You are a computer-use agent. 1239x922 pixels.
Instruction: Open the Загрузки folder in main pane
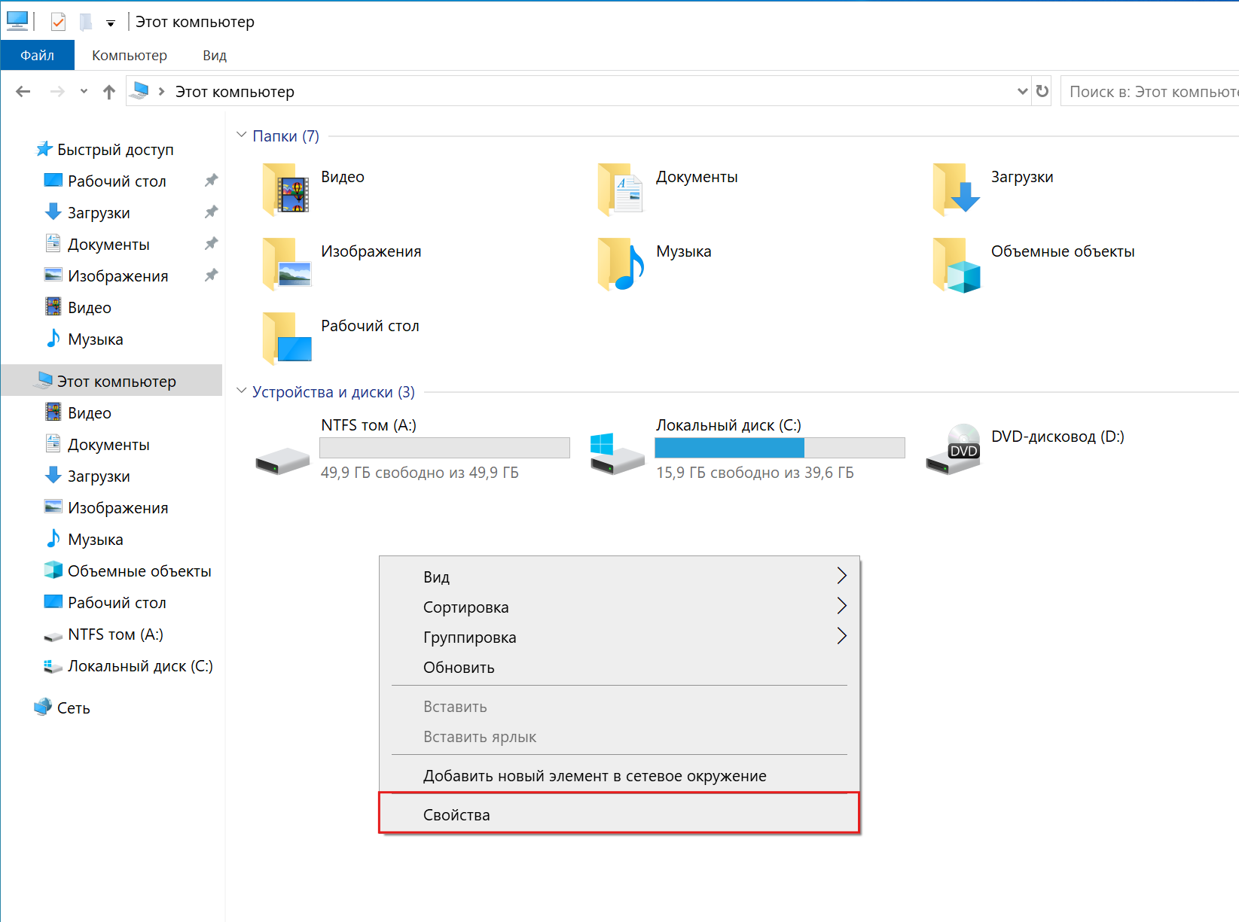click(x=956, y=190)
